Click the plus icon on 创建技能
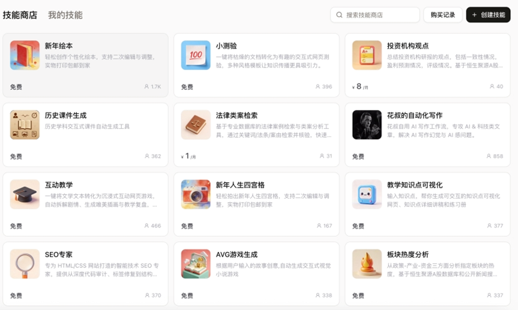Screen dimensions: 518x310 (x=474, y=15)
